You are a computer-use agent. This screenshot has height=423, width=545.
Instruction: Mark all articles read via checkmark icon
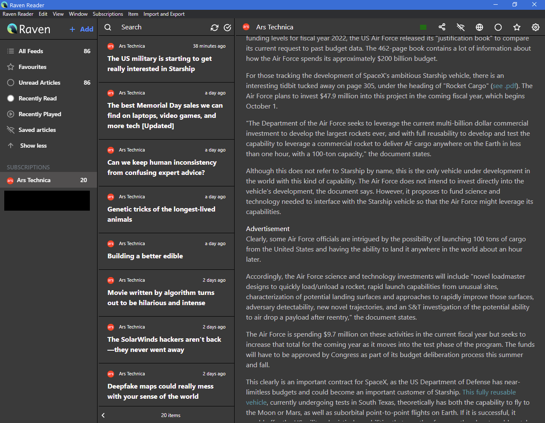click(227, 27)
